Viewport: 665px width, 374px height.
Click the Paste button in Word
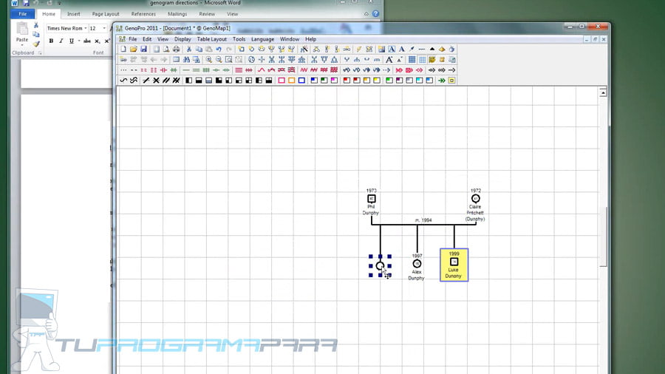[22, 33]
